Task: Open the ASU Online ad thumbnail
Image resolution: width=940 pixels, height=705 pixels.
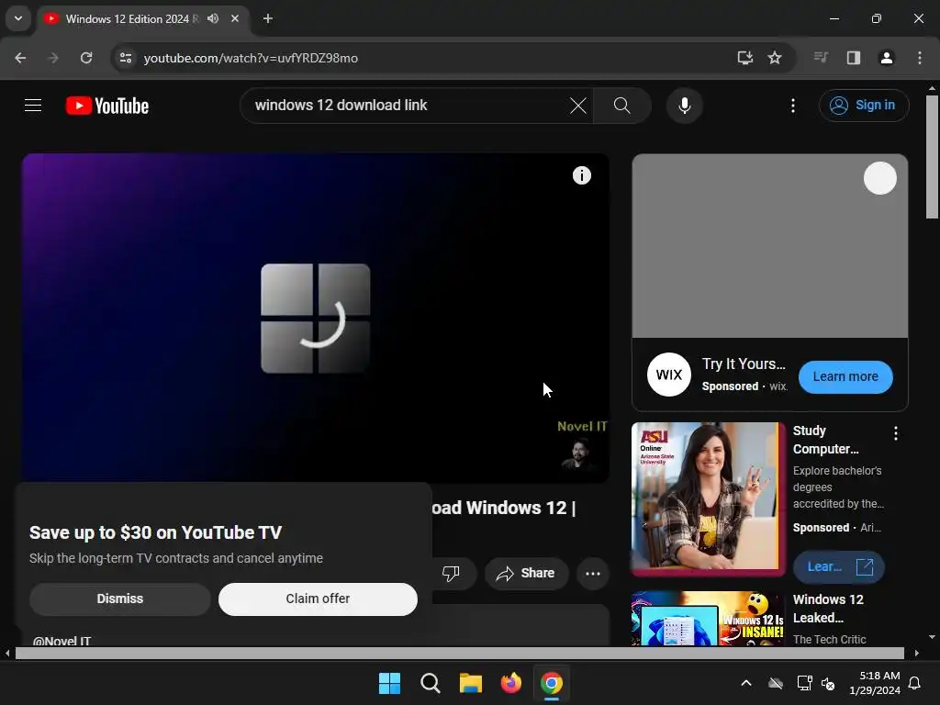Action: [708, 498]
